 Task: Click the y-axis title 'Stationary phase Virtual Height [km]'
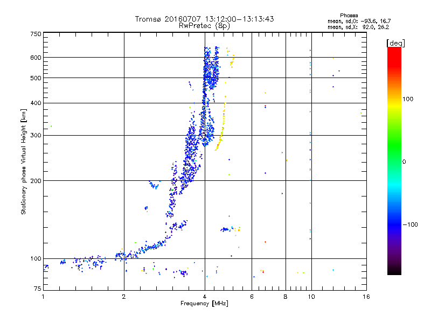pyautogui.click(x=24, y=162)
